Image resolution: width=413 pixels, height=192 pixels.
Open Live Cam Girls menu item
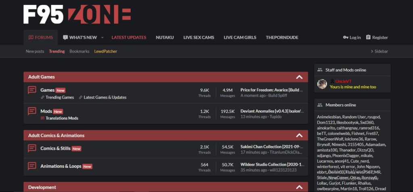click(x=240, y=38)
